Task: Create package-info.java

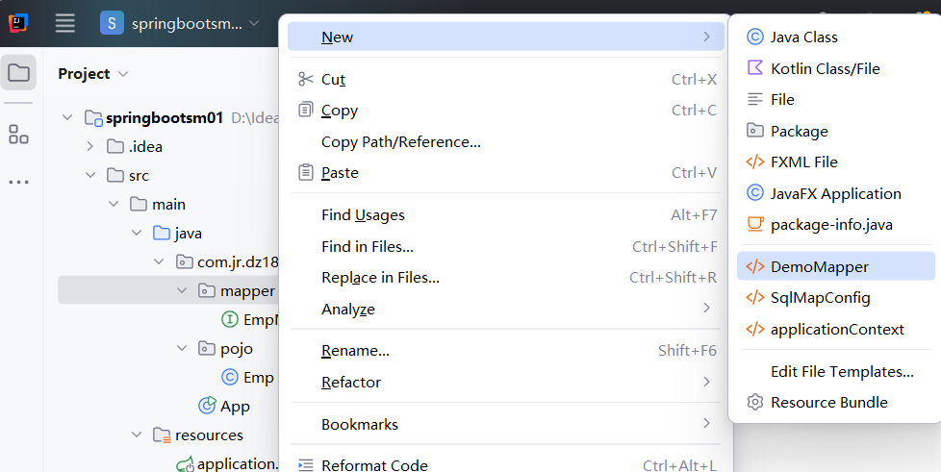Action: [836, 224]
